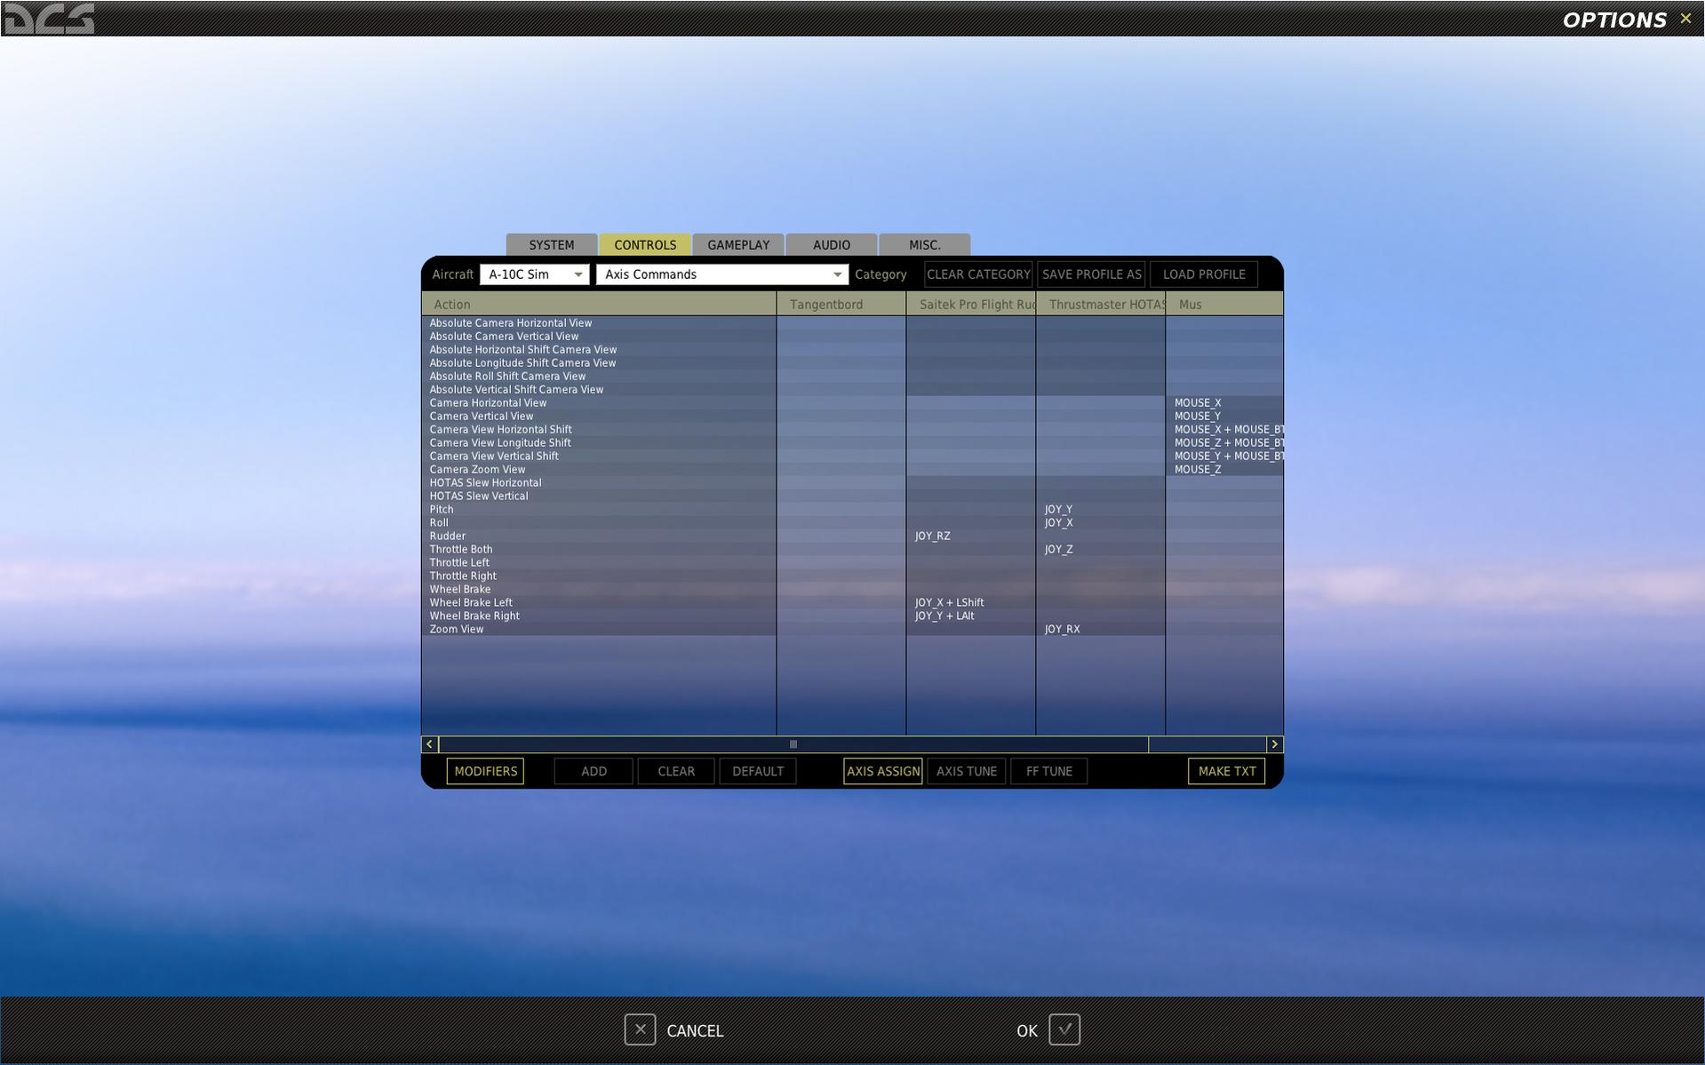This screenshot has width=1705, height=1065.
Task: Select the HOTAS Slew Horizontal action
Action: point(599,483)
